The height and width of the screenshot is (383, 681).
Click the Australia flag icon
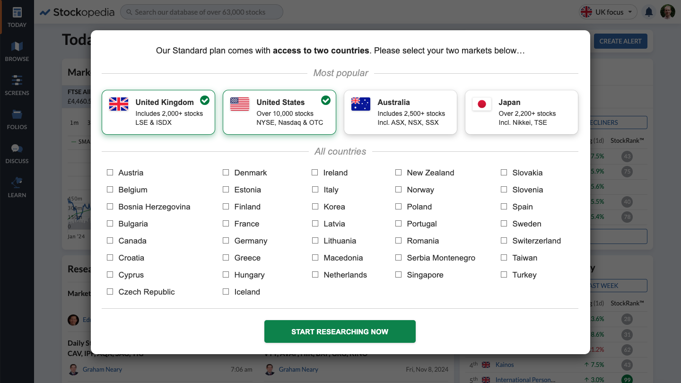tap(361, 104)
